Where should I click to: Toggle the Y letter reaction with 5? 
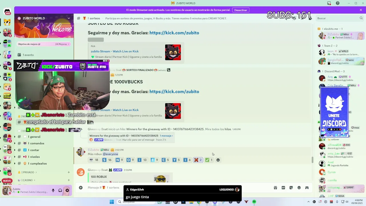pyautogui.click(x=176, y=160)
